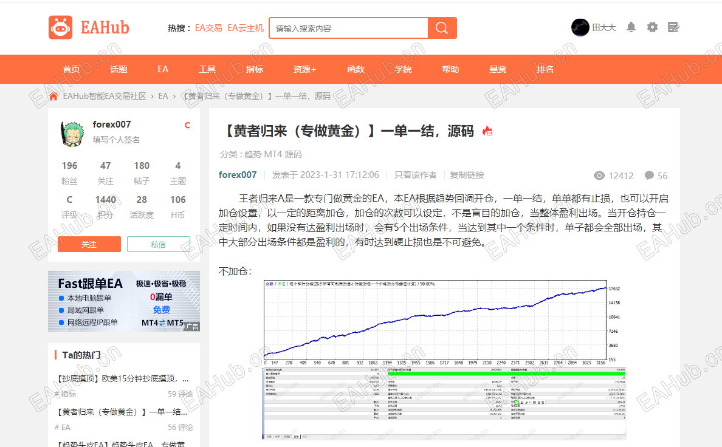
Task: Click the Fast跟单EA ad banner
Action: [124, 301]
